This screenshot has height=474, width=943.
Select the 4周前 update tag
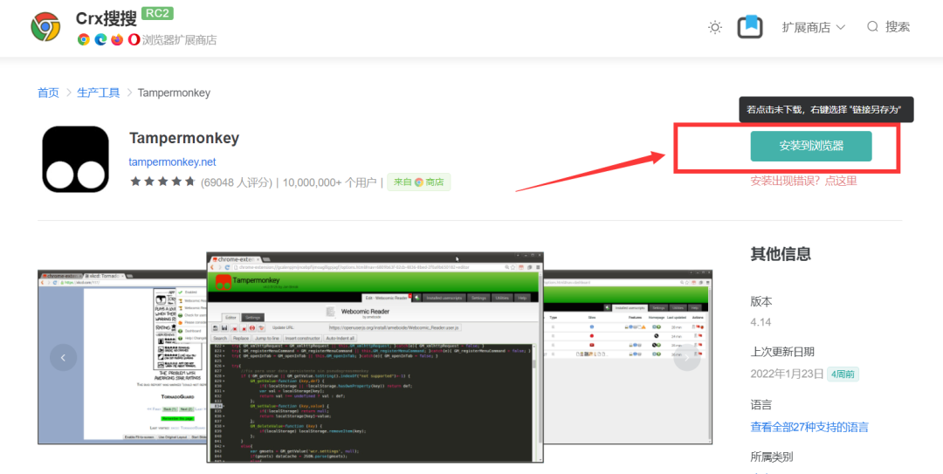(843, 374)
